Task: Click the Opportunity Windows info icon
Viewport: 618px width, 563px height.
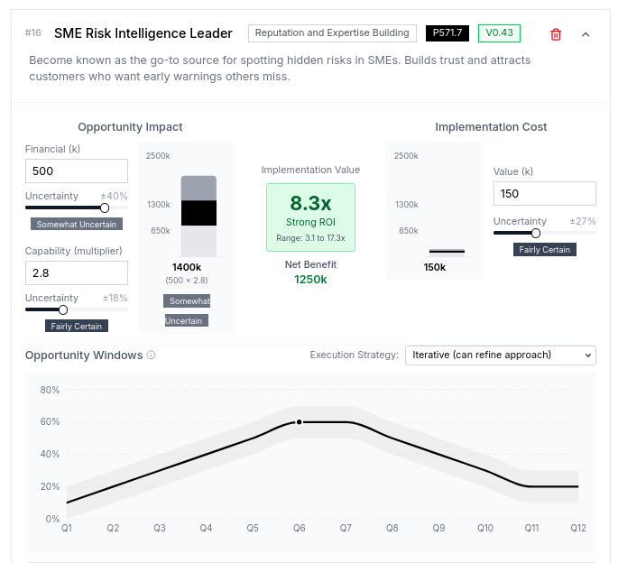Action: (152, 355)
